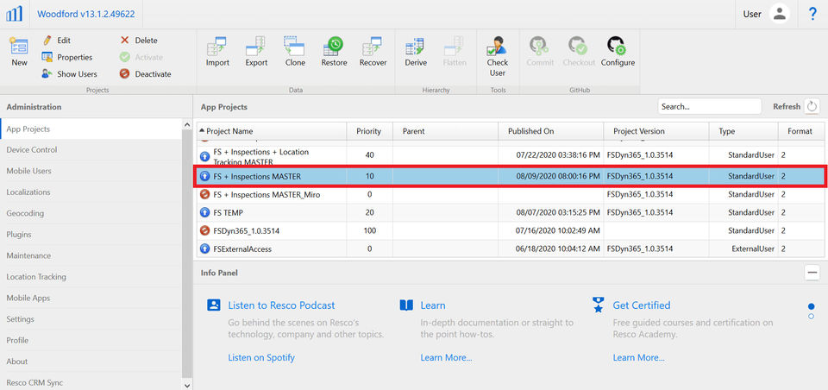This screenshot has height=390, width=828.
Task: Click deactivated icon of FSDyn365_1.0.3514 row
Action: [x=205, y=230]
